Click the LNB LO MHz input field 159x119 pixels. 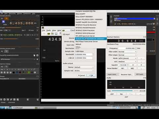pyautogui.click(x=84, y=58)
